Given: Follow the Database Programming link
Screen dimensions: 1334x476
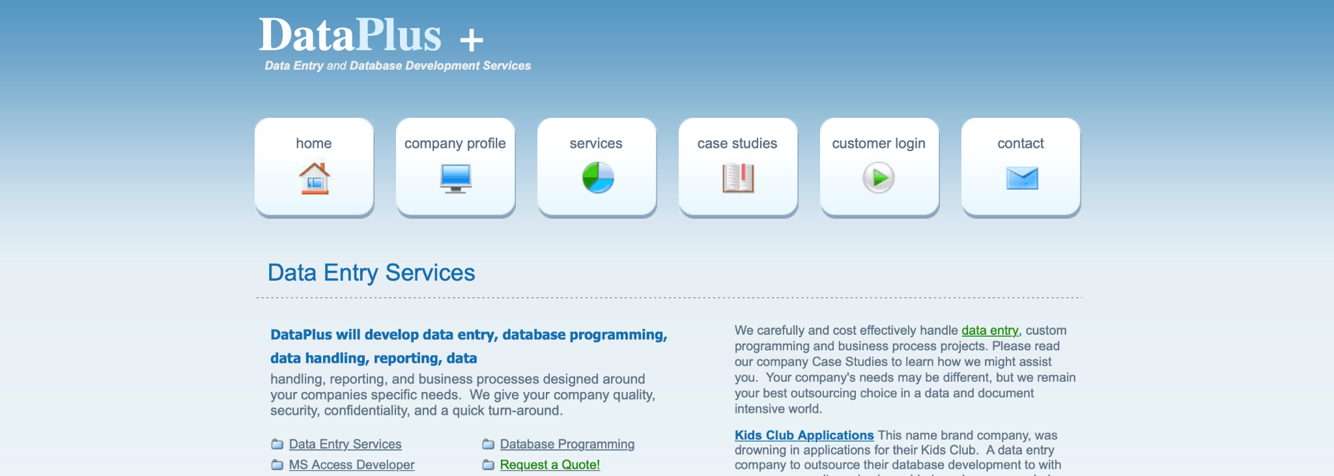Looking at the screenshot, I should (x=567, y=444).
